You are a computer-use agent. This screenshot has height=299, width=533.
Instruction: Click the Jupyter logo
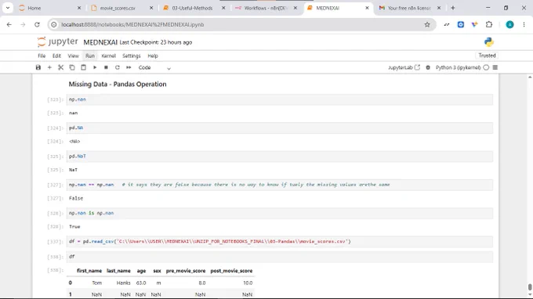(57, 41)
